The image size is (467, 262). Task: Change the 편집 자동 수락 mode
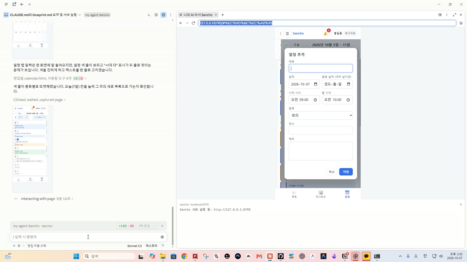pos(37,246)
